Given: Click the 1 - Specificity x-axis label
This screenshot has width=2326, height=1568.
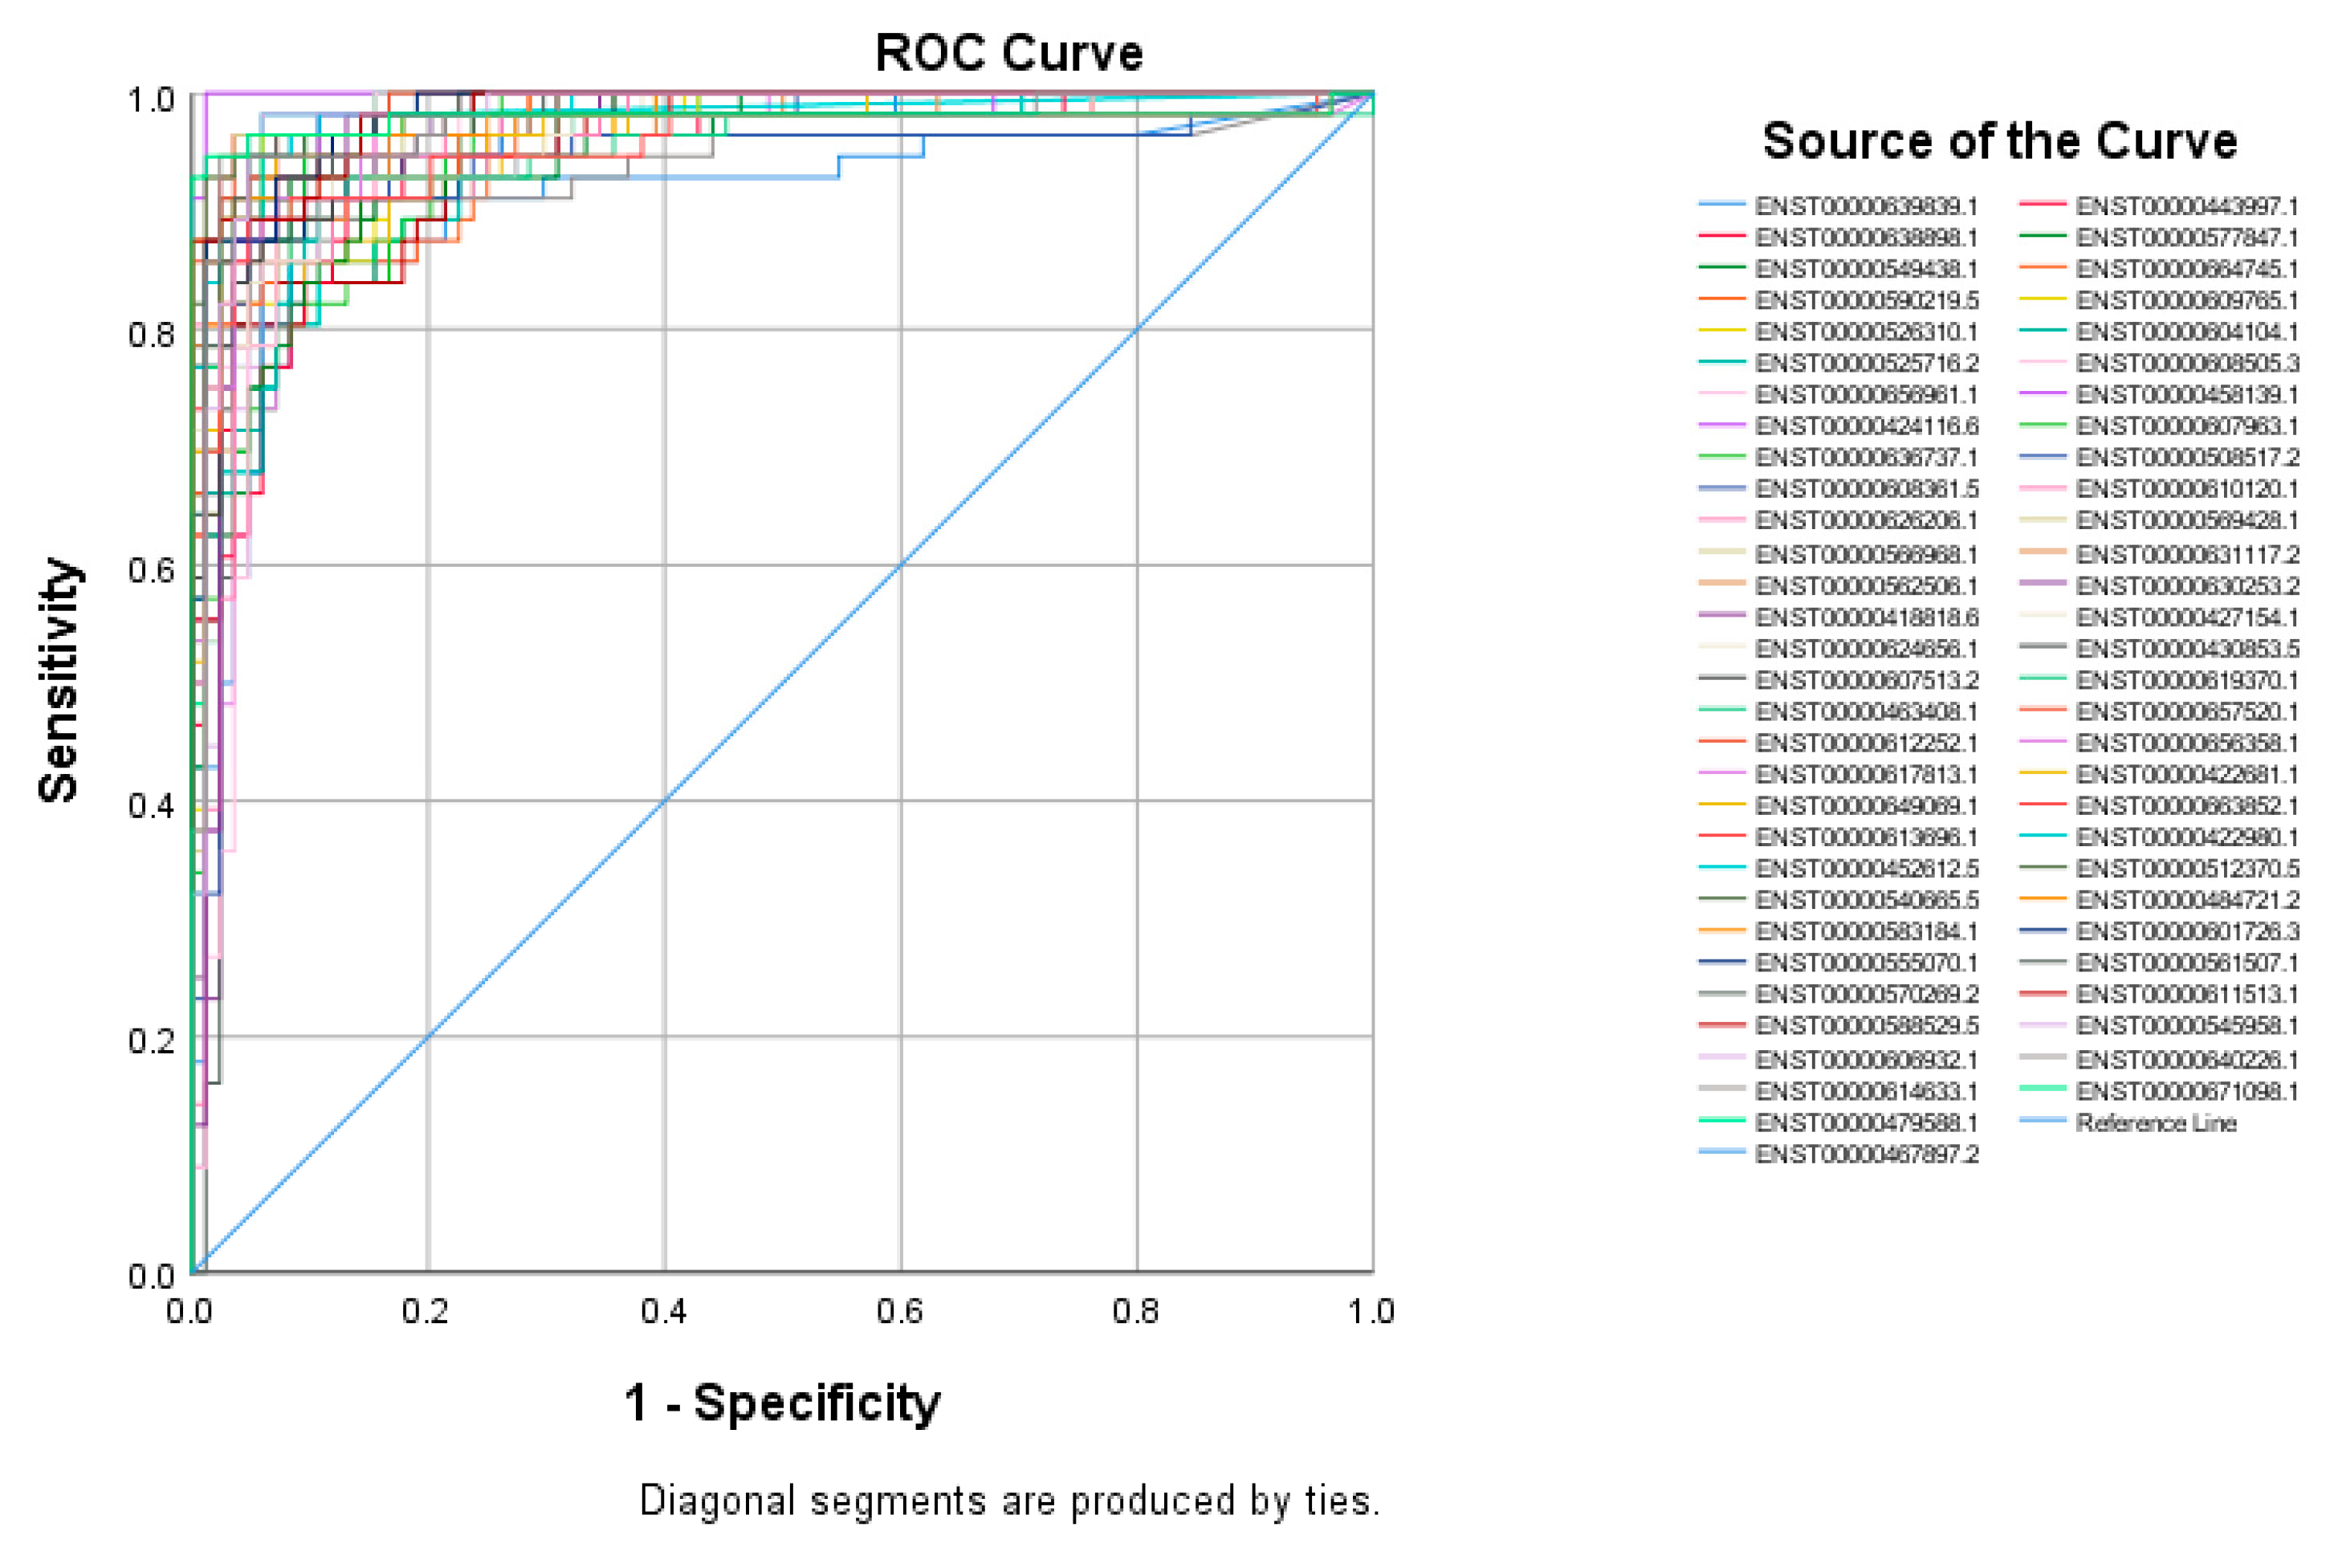Looking at the screenshot, I should 782,1403.
